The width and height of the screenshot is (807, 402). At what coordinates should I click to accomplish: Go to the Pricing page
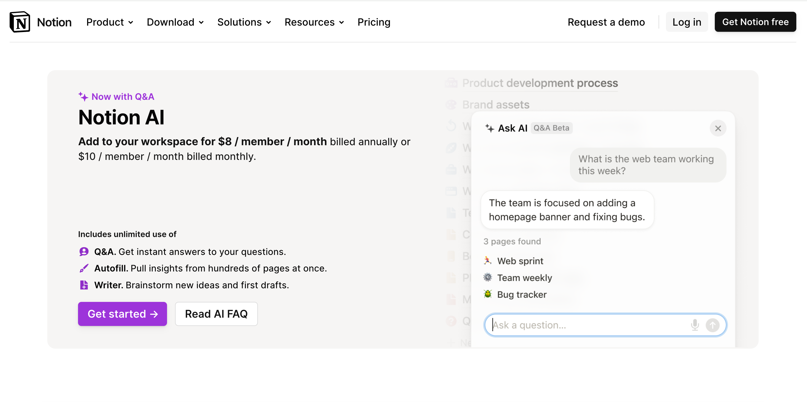click(374, 22)
